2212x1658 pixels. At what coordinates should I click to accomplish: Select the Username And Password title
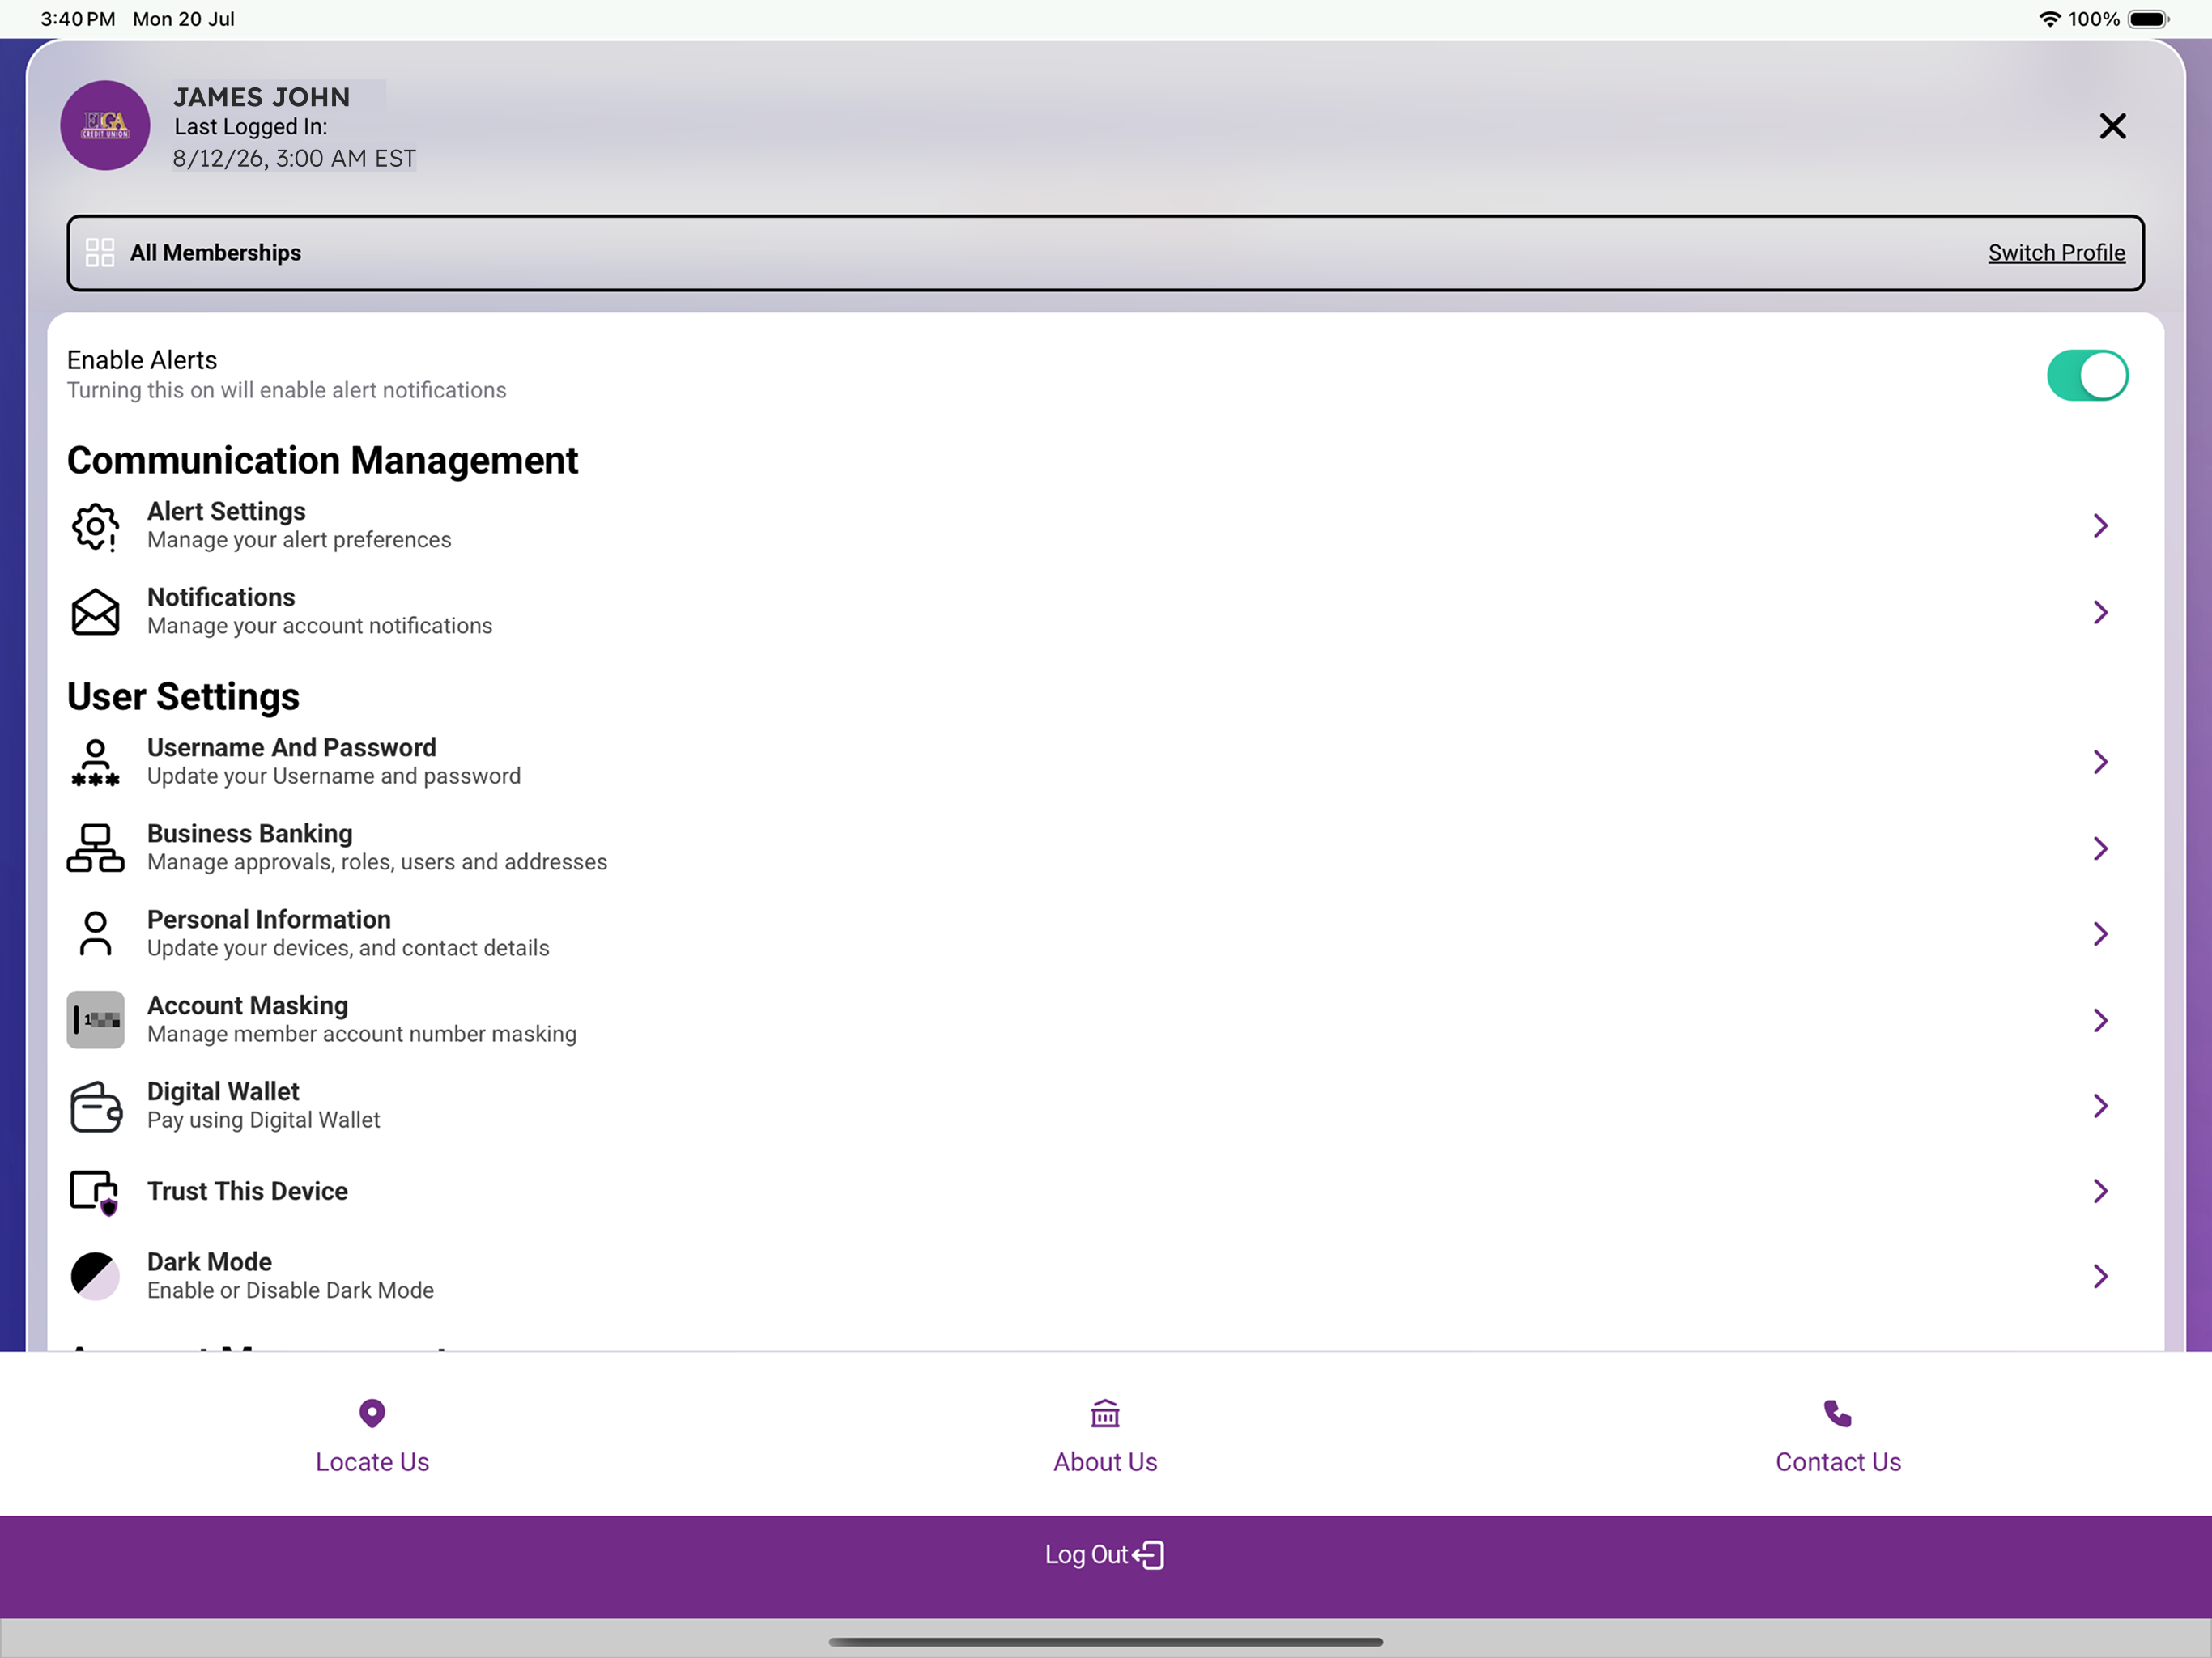click(x=292, y=748)
